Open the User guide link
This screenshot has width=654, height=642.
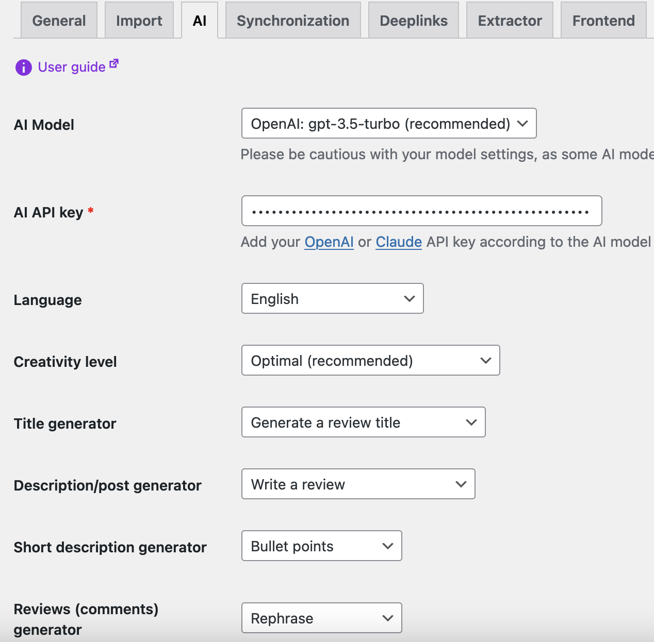click(72, 67)
